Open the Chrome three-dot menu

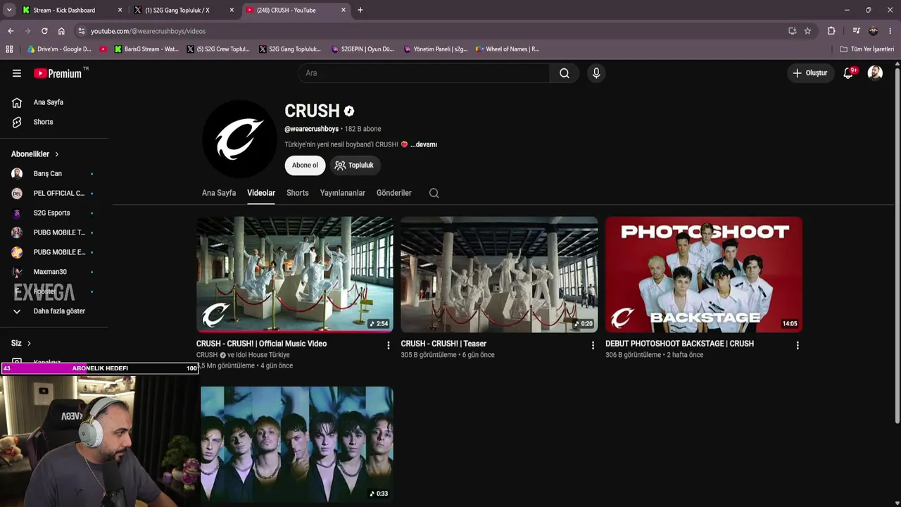[x=890, y=31]
